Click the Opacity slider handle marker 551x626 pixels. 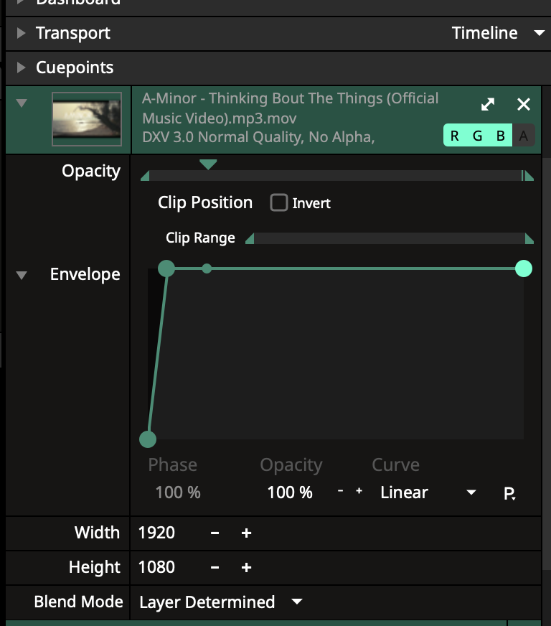[208, 165]
